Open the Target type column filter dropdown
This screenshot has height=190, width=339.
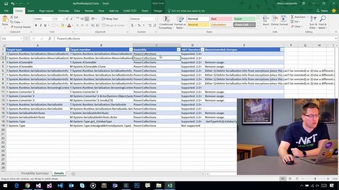[x=67, y=50]
